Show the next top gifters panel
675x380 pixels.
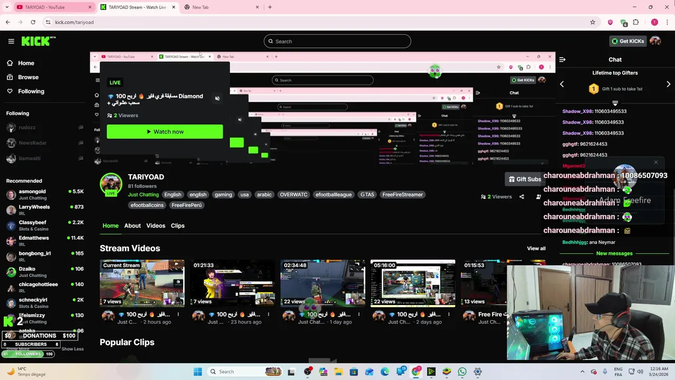[x=669, y=84]
